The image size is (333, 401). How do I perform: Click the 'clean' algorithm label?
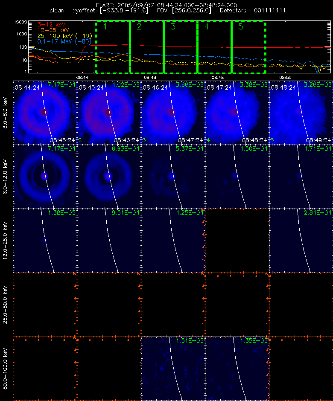point(57,11)
